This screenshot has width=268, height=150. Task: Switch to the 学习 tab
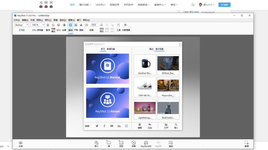[x=103, y=49]
